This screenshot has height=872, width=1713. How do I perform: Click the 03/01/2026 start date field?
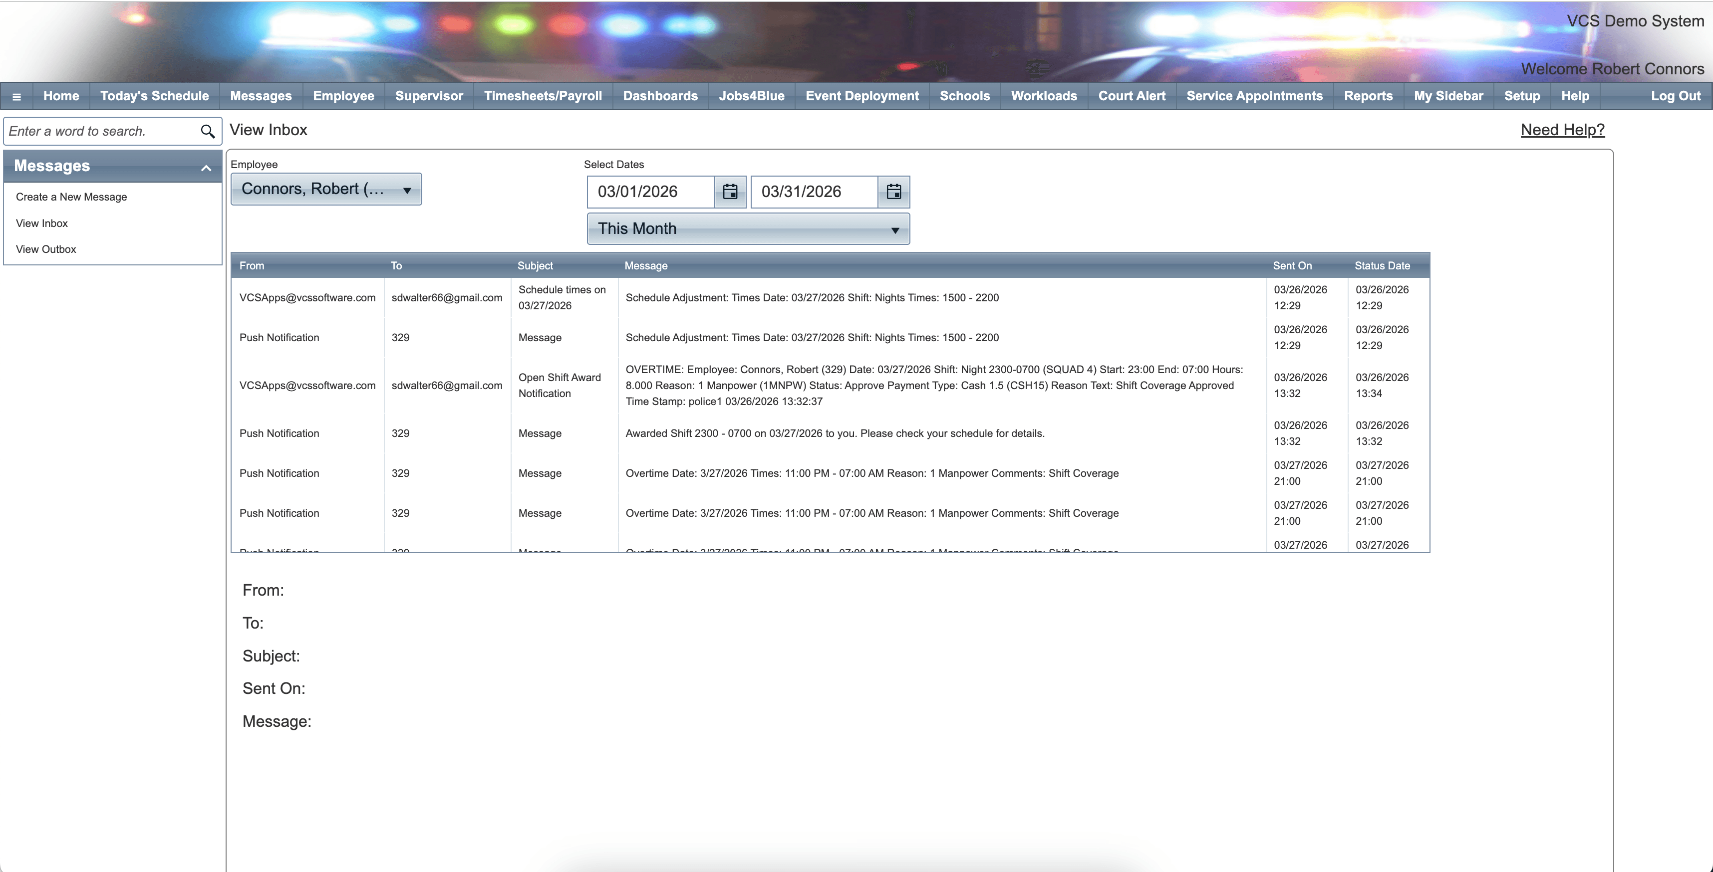click(650, 192)
